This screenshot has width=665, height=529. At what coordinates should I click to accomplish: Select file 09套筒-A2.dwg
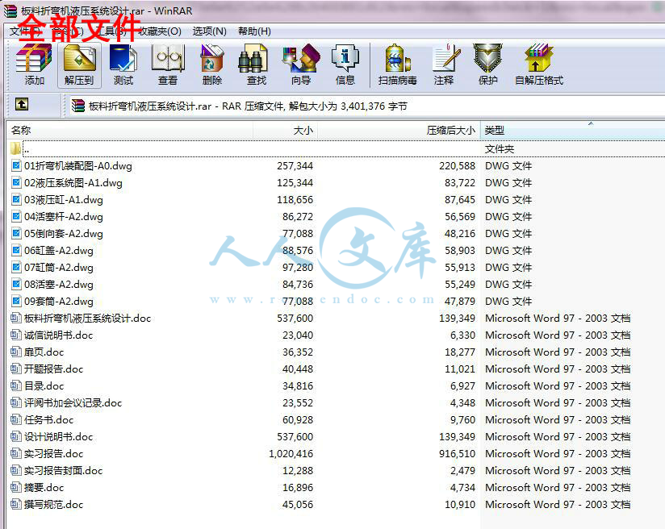point(59,302)
